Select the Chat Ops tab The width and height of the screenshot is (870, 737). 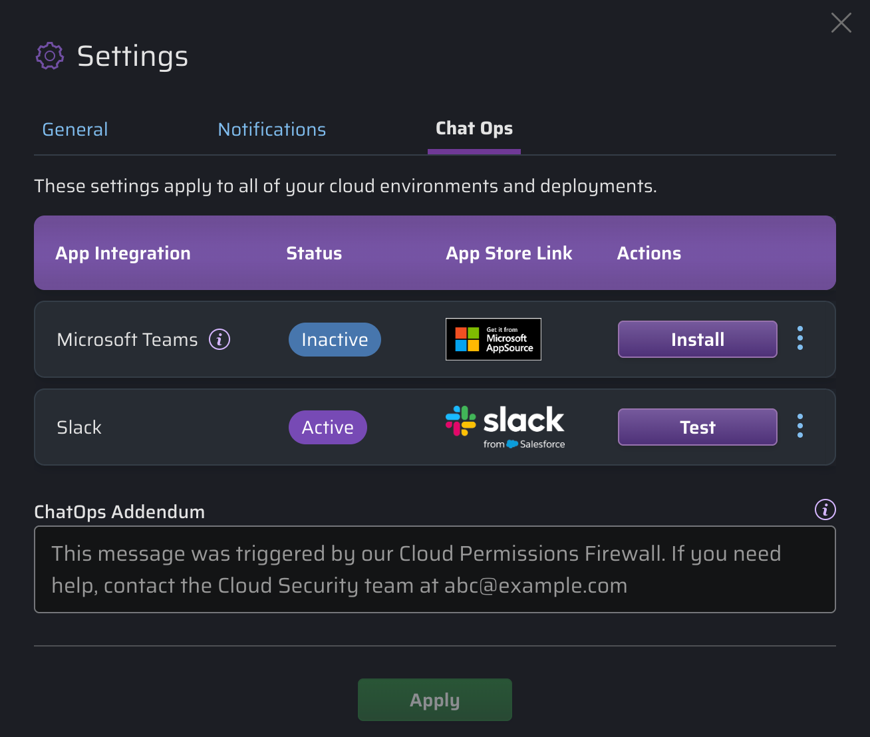[x=474, y=129]
